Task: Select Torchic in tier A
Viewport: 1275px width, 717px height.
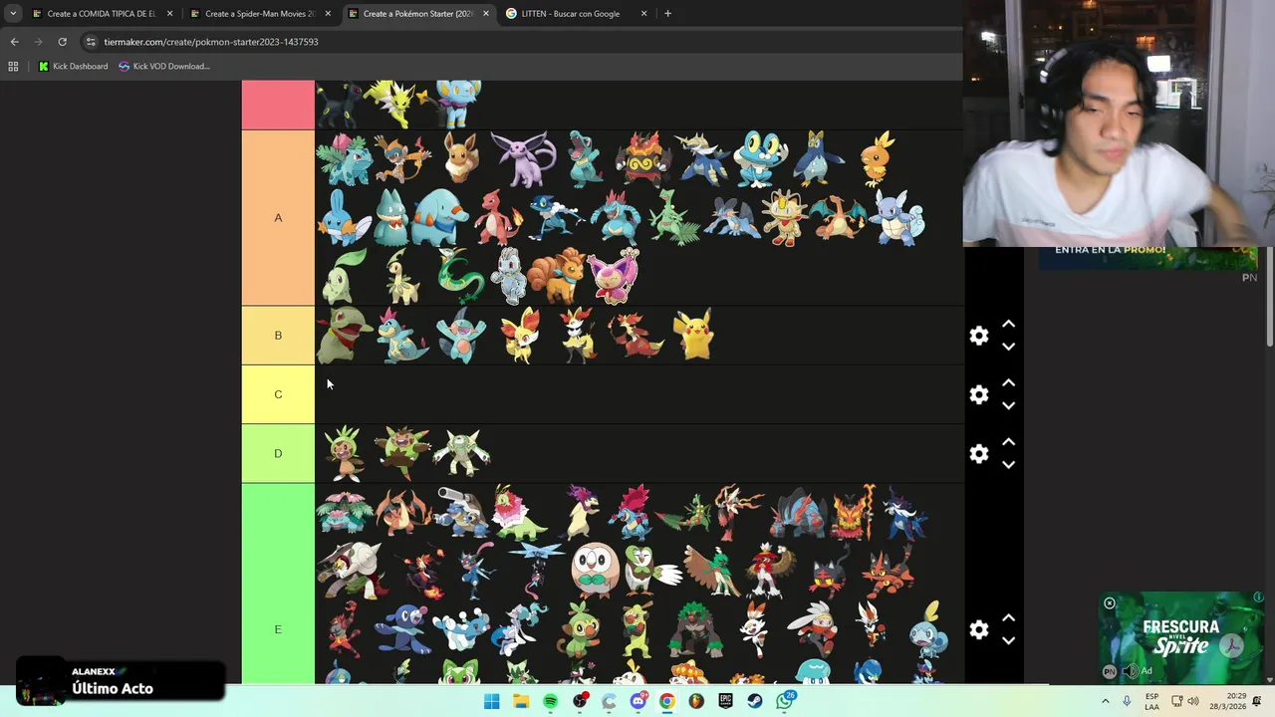Action: point(877,158)
